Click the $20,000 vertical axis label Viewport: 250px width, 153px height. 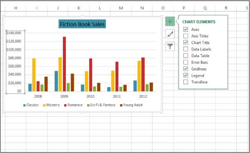point(15,83)
